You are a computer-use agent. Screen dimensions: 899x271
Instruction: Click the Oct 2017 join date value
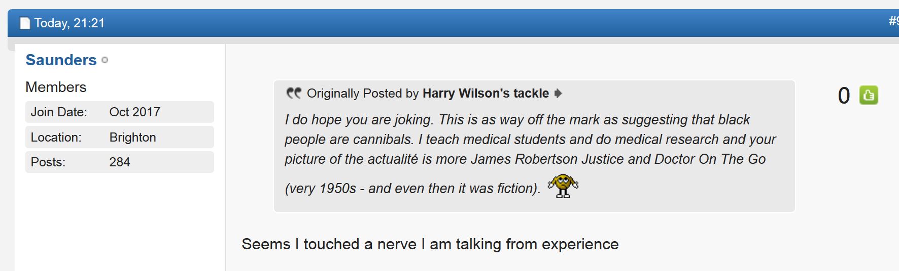pos(134,112)
